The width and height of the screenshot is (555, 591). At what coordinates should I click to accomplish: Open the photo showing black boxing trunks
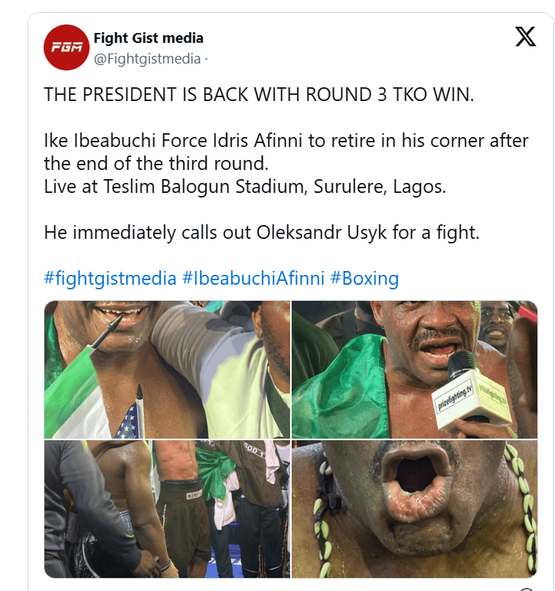pos(168,509)
